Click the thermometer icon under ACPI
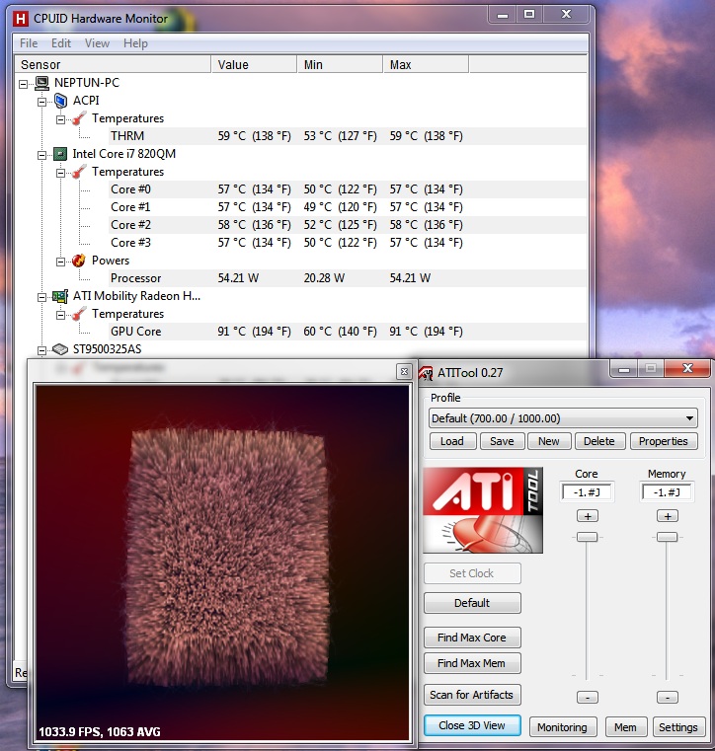The width and height of the screenshot is (715, 751). [79, 118]
